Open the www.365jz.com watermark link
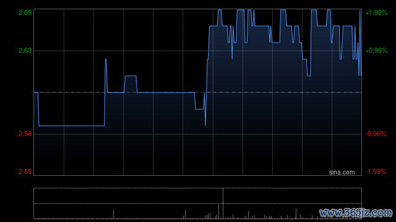Image resolution: width=396 pixels, height=222 pixels. tap(356, 213)
